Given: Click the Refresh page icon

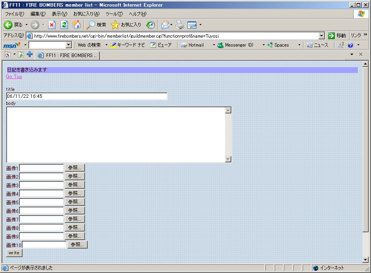Looking at the screenshot, I should (64, 25).
